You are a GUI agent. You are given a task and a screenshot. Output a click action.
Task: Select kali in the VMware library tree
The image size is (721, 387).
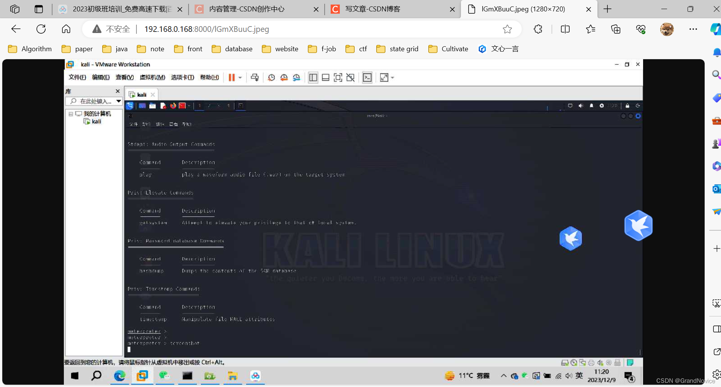tap(93, 121)
